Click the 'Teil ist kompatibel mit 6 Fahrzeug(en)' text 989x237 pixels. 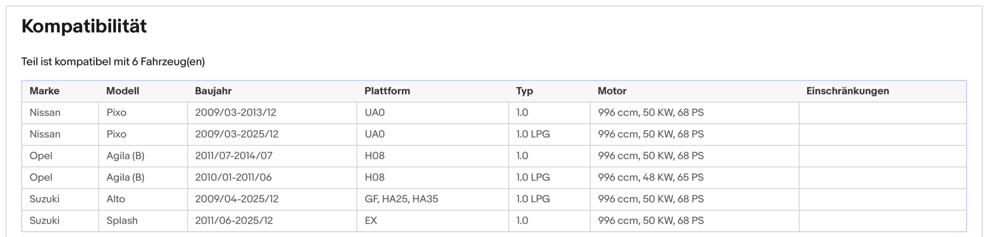(113, 62)
